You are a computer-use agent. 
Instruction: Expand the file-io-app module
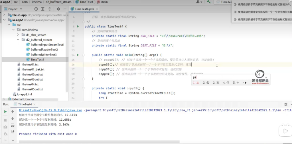click(3, 15)
